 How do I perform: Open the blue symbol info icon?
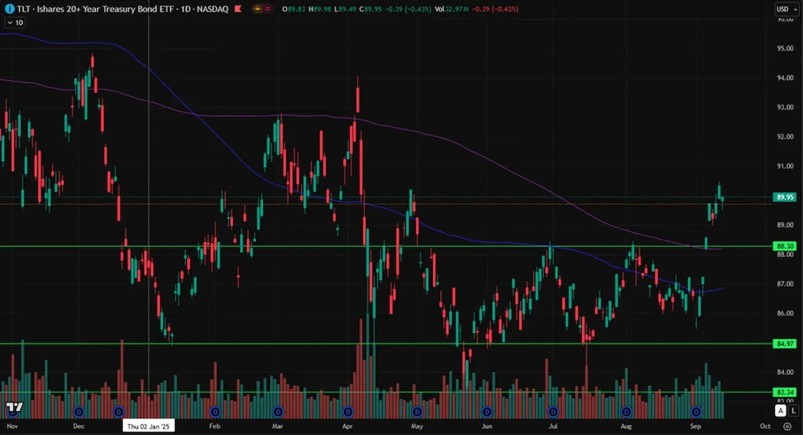(x=9, y=9)
